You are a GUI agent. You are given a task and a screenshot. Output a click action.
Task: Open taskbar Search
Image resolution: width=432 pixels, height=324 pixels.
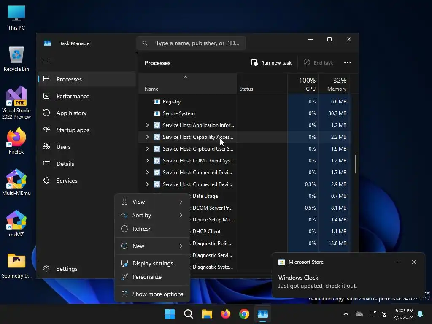pyautogui.click(x=189, y=314)
